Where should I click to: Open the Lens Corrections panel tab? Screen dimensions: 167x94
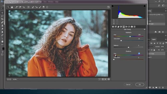(126, 27)
